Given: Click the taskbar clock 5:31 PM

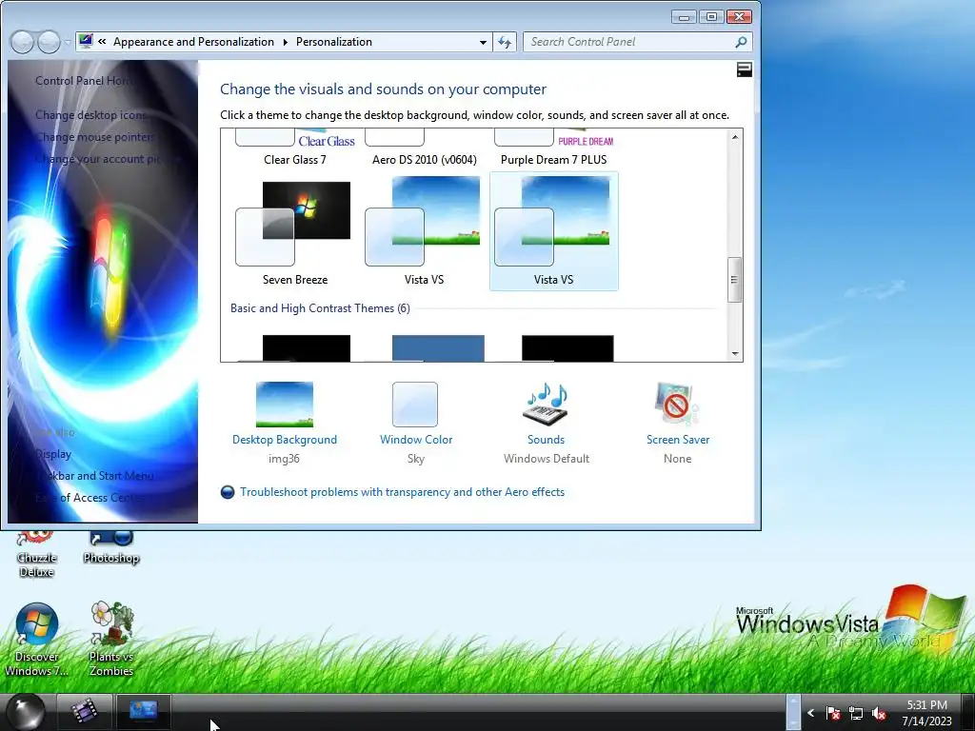Looking at the screenshot, I should click(926, 705).
